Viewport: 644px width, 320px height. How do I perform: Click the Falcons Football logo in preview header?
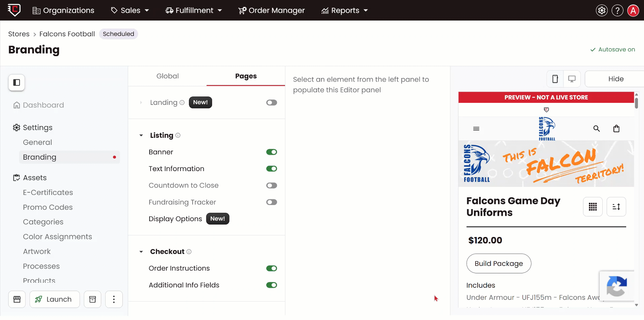click(x=547, y=129)
